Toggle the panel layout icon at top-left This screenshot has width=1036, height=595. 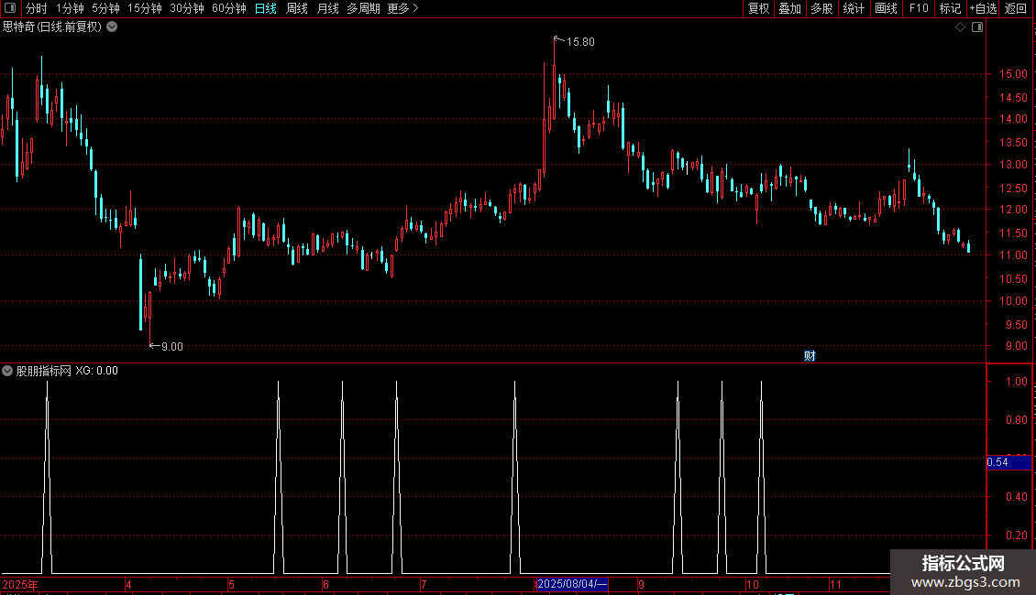pyautogui.click(x=10, y=8)
